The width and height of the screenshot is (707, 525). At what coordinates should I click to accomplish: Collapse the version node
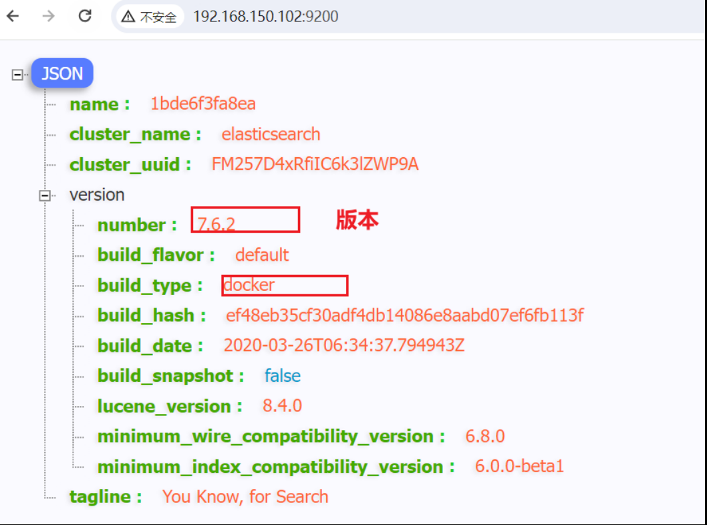coord(45,195)
